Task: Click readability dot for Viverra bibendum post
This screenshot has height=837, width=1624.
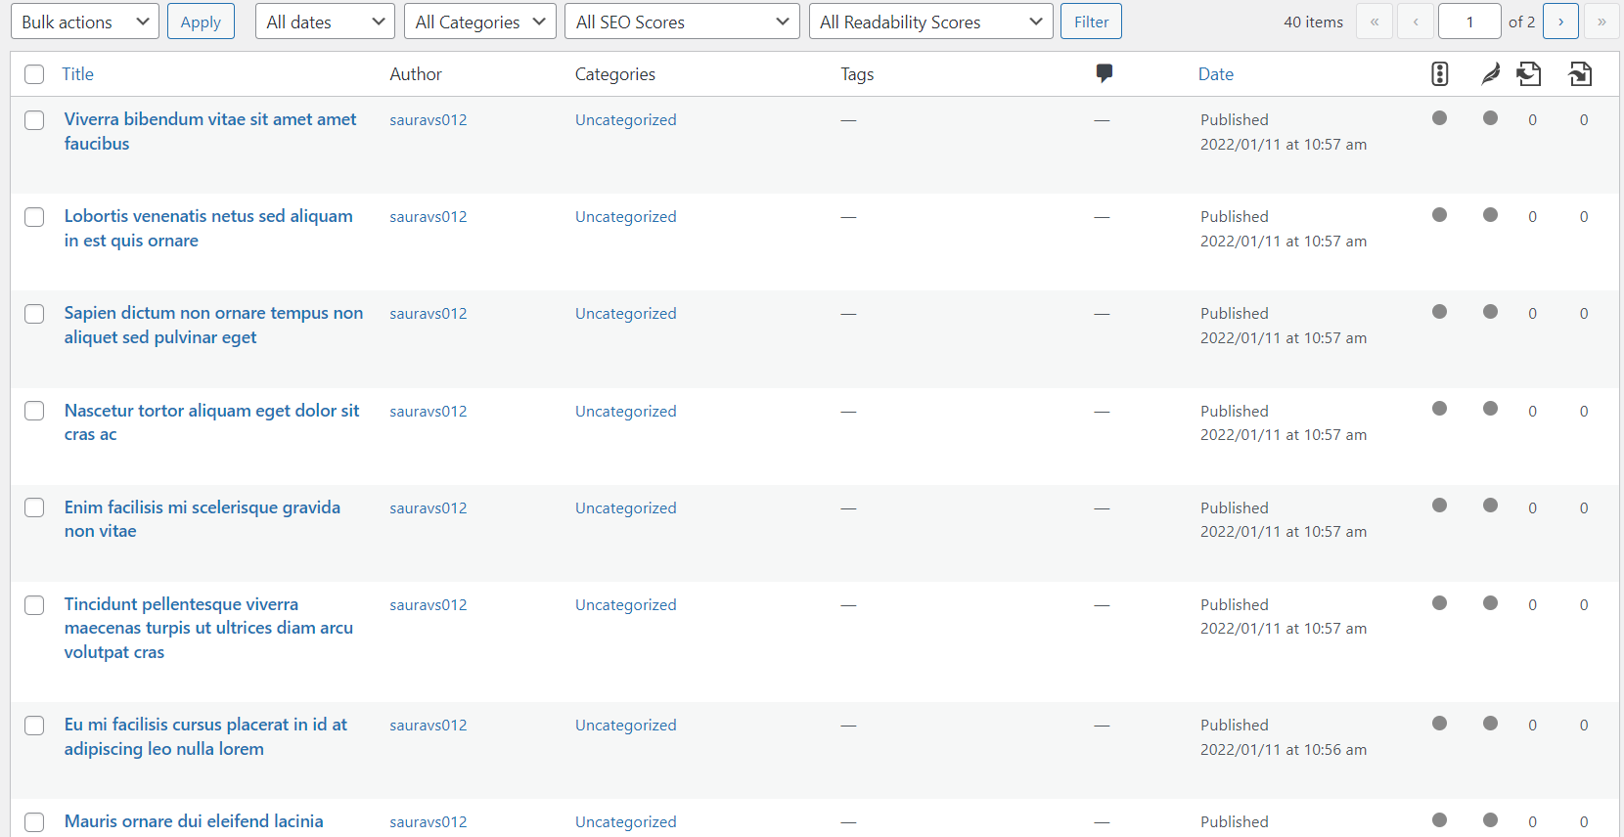Action: [x=1490, y=118]
